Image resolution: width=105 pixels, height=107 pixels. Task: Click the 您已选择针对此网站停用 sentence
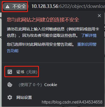click(x=40, y=44)
